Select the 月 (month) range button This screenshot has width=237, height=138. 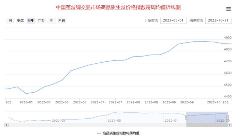coord(10,20)
